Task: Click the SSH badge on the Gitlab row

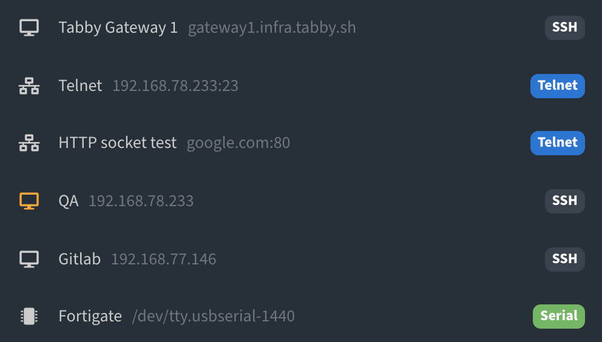Action: click(x=565, y=260)
